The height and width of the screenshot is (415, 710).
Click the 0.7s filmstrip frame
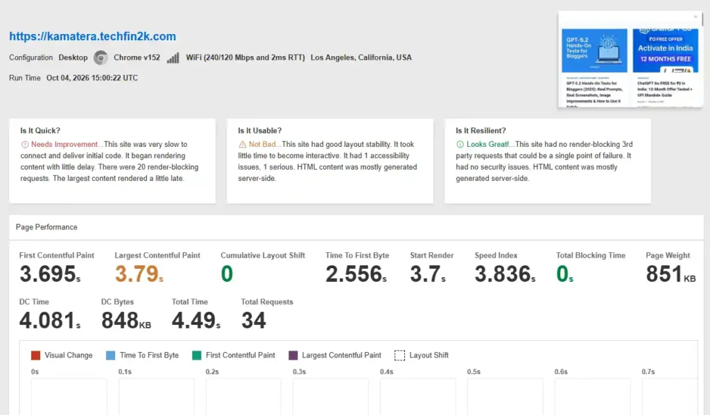tap(670, 396)
